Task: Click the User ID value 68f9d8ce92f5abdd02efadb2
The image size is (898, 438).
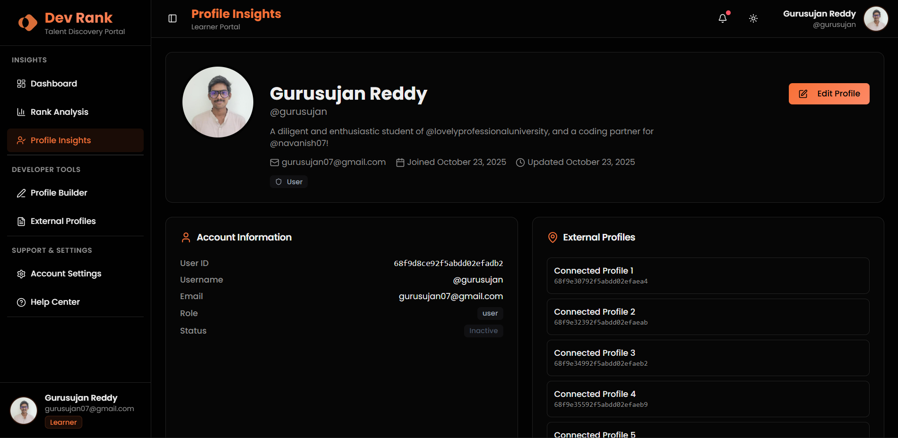Action: 449,263
